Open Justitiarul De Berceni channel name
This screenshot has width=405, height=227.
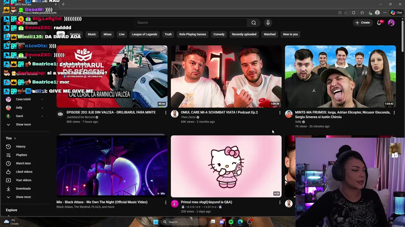click(80, 117)
